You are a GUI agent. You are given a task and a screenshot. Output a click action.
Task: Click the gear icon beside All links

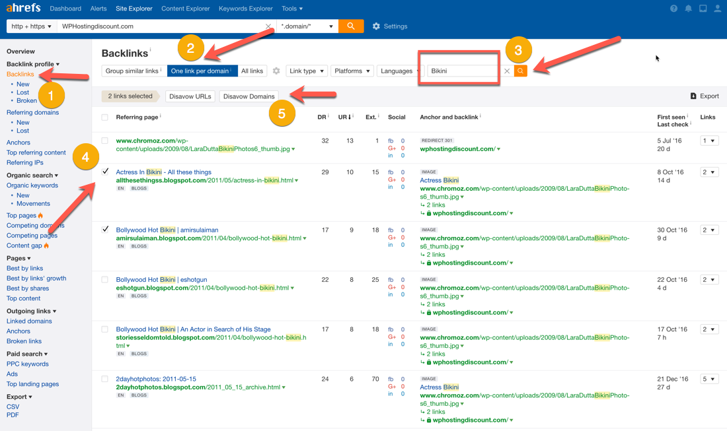276,71
